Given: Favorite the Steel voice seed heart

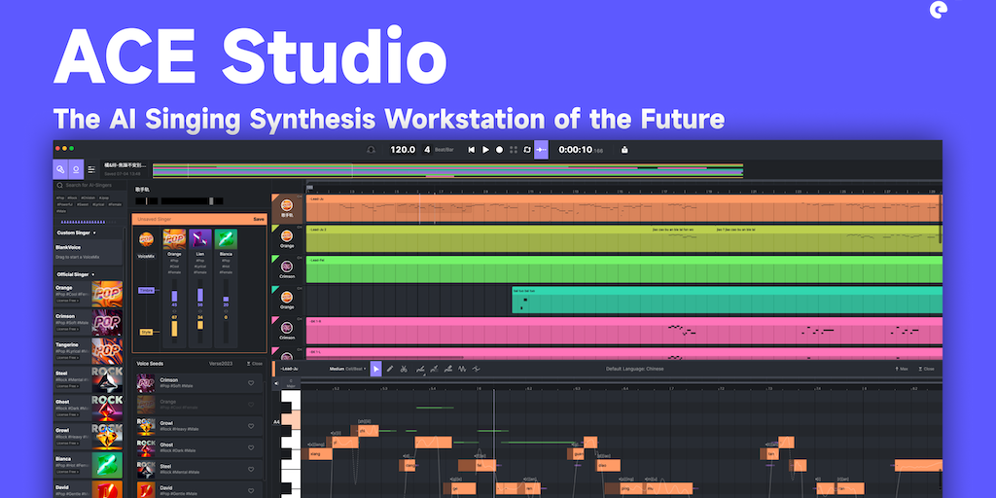Looking at the screenshot, I should (251, 470).
